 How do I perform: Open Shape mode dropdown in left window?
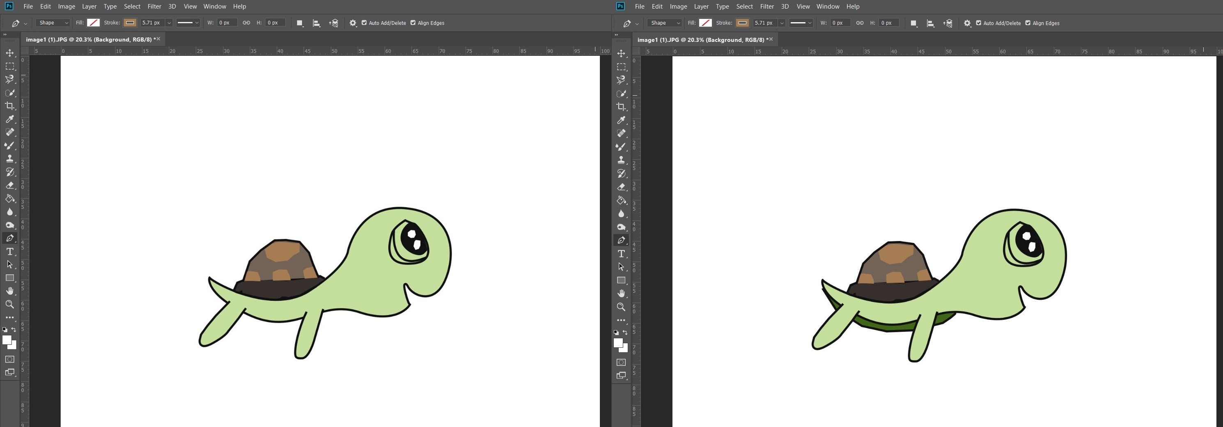click(53, 23)
